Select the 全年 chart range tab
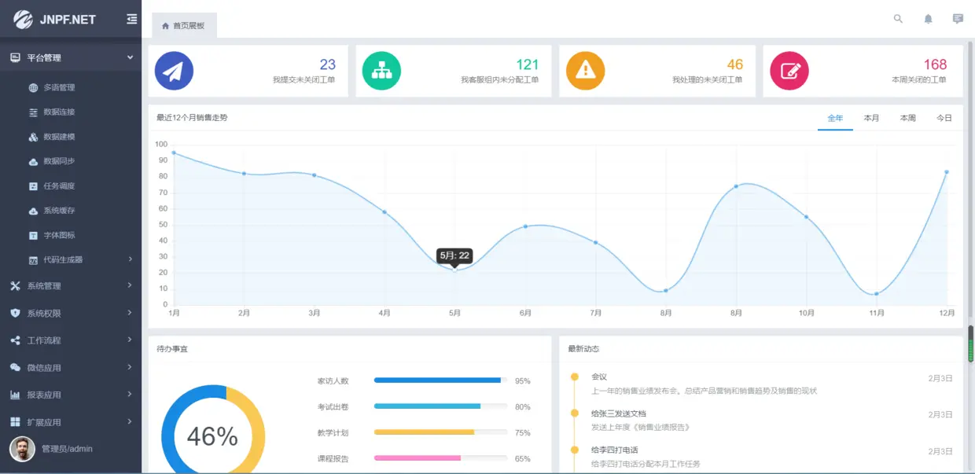 (x=835, y=118)
